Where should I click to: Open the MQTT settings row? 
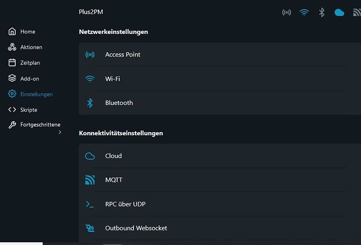point(220,180)
